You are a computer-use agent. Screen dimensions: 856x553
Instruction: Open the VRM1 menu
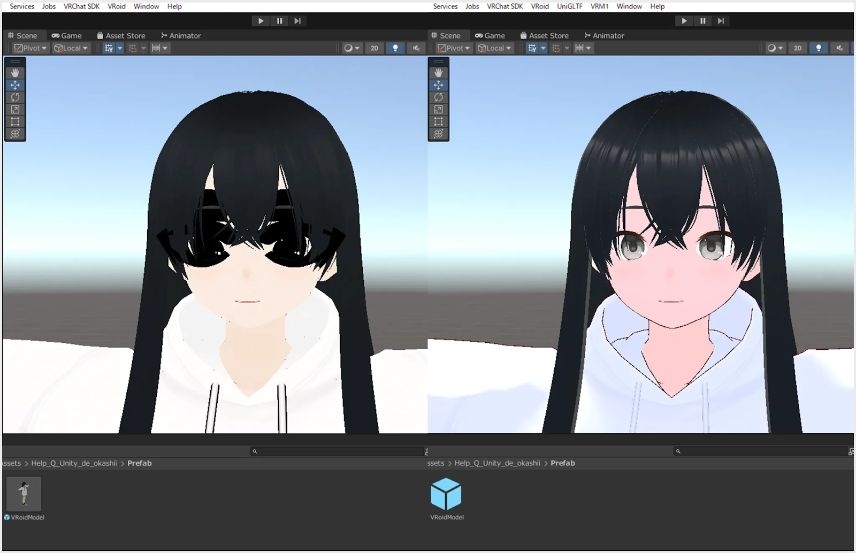point(599,6)
